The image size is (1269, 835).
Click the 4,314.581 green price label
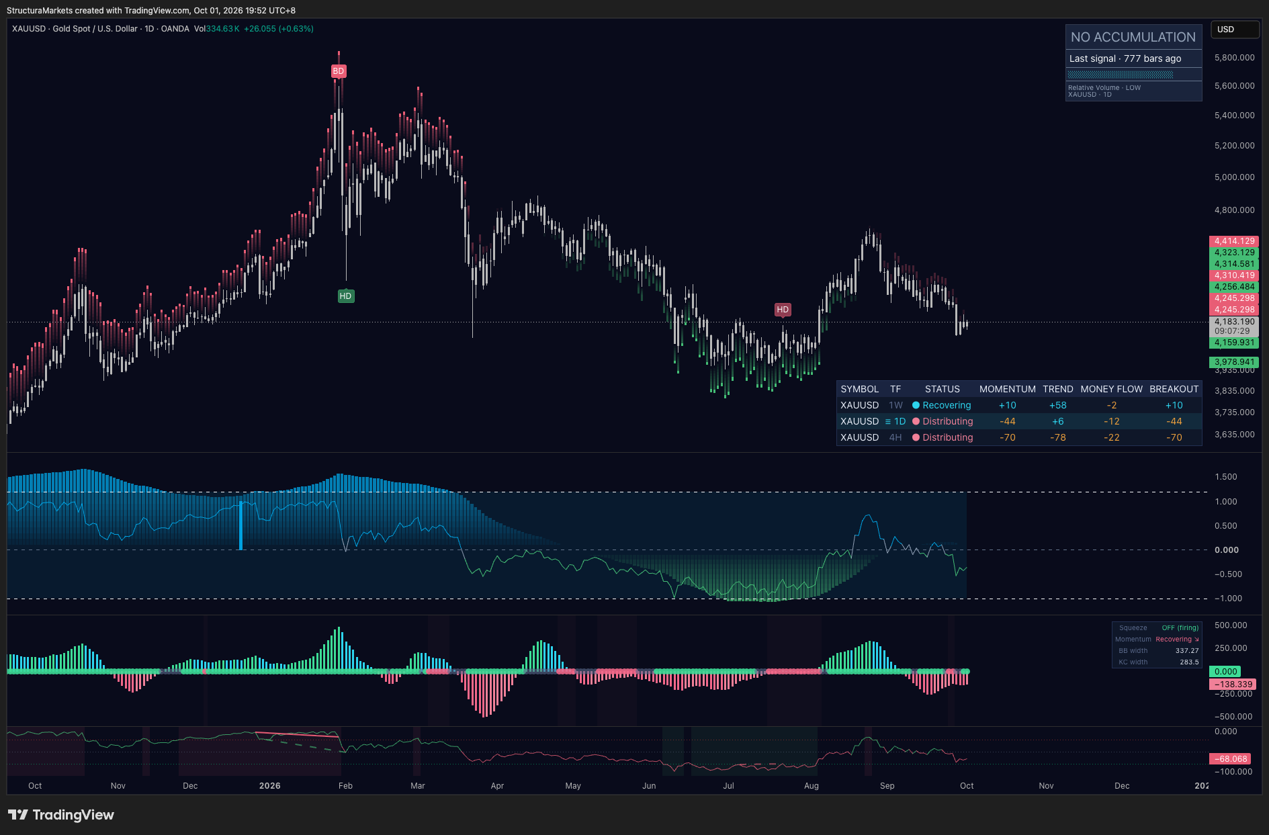[1234, 264]
